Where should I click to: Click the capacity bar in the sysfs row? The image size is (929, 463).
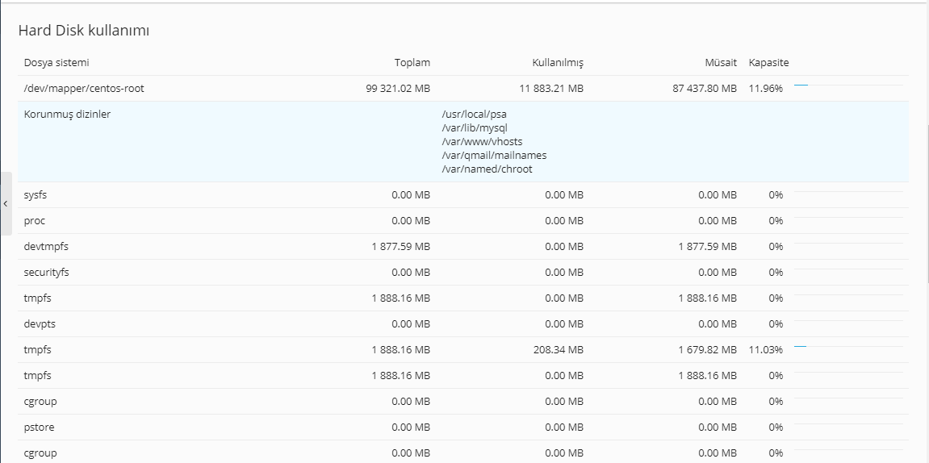[848, 192]
